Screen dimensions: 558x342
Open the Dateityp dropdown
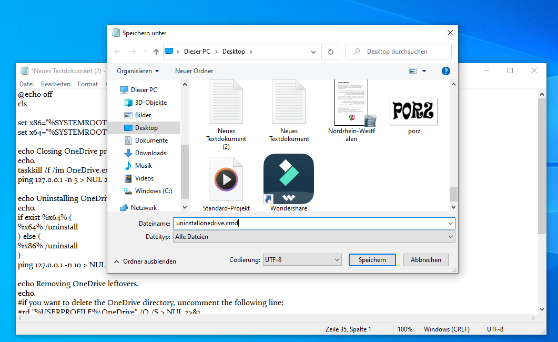314,237
